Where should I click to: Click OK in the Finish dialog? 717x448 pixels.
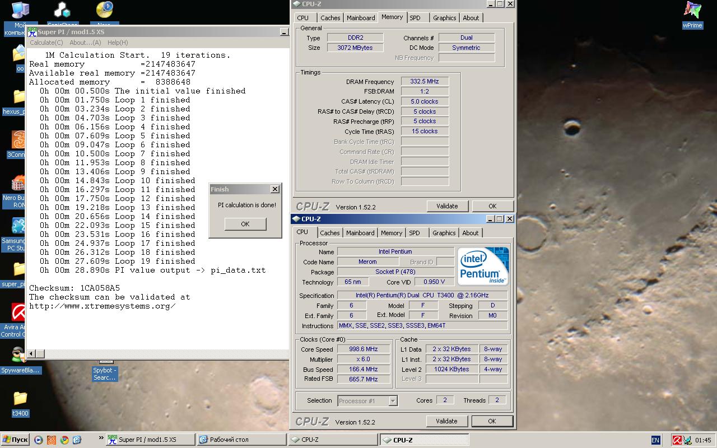tap(245, 224)
